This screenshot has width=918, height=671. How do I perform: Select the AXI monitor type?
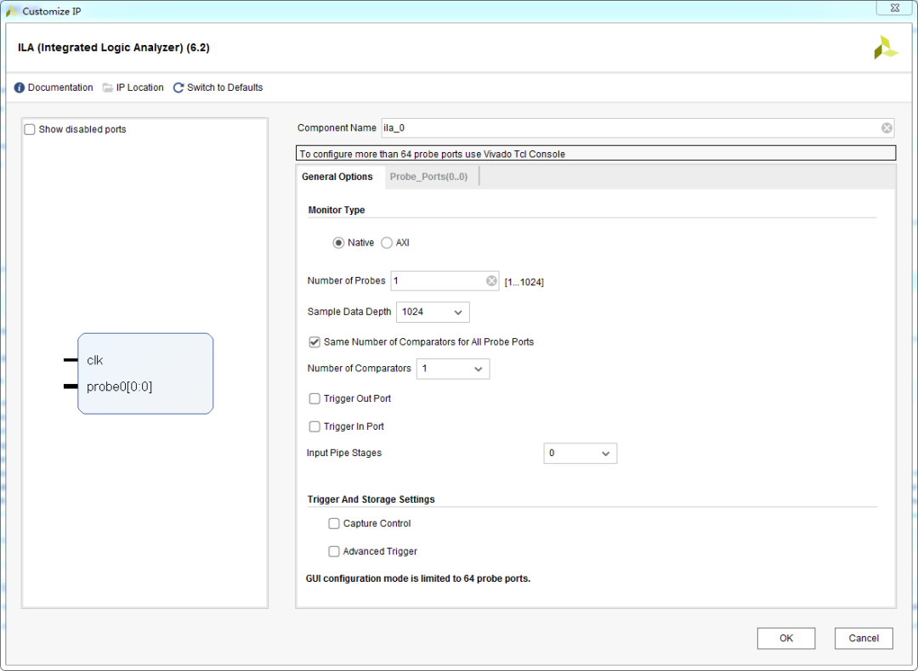click(387, 243)
